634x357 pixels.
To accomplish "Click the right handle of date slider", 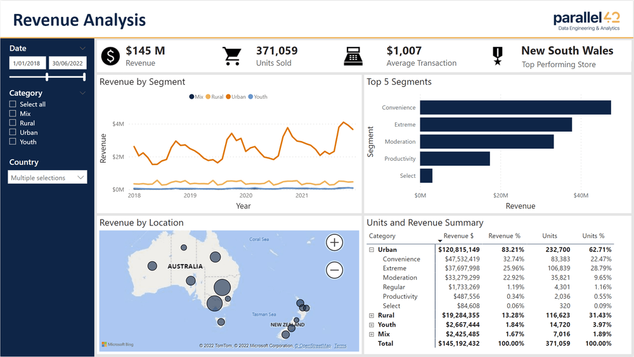I will coord(84,77).
